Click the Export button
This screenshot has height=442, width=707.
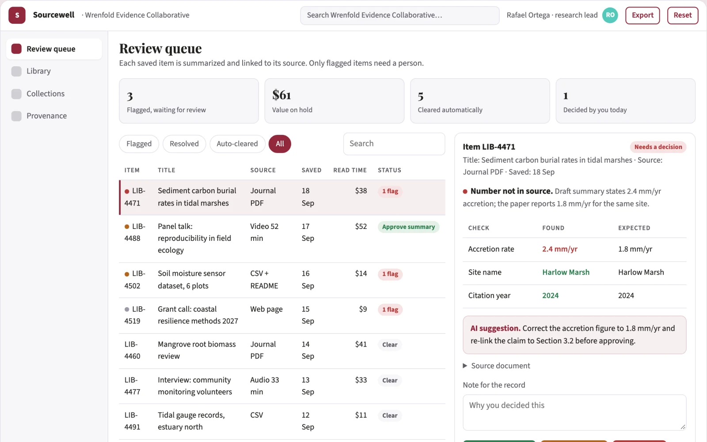(642, 15)
